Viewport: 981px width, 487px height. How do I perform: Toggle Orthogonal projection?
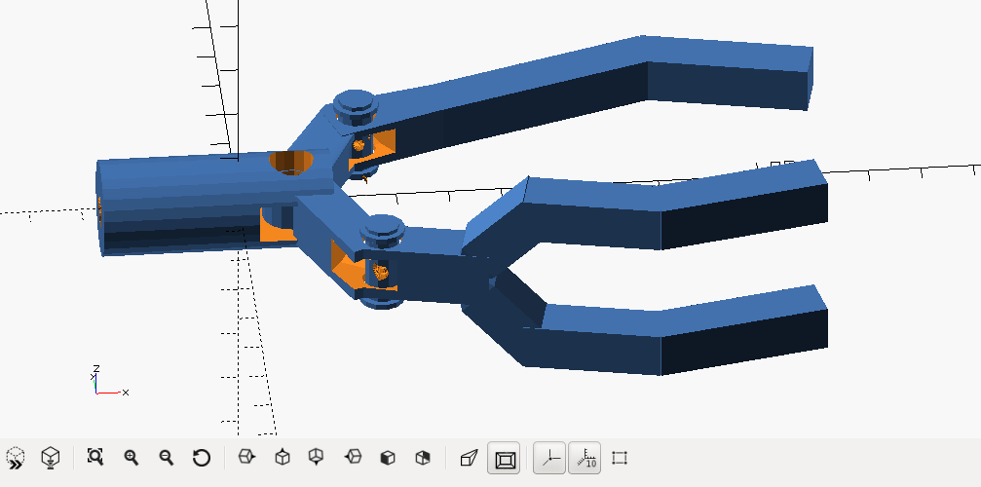tap(506, 457)
